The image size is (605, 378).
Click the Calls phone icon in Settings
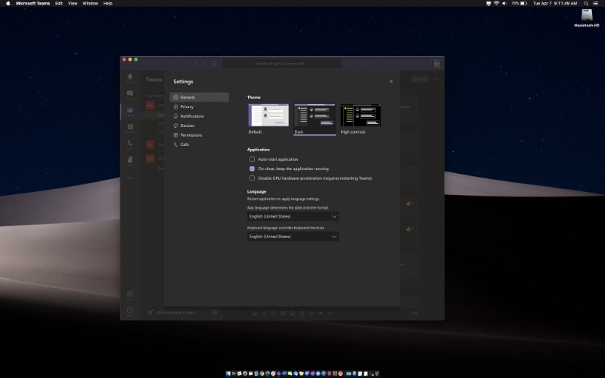click(176, 144)
